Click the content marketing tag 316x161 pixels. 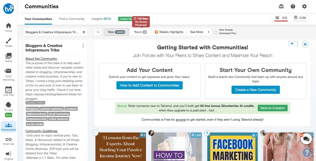[x=52, y=109]
